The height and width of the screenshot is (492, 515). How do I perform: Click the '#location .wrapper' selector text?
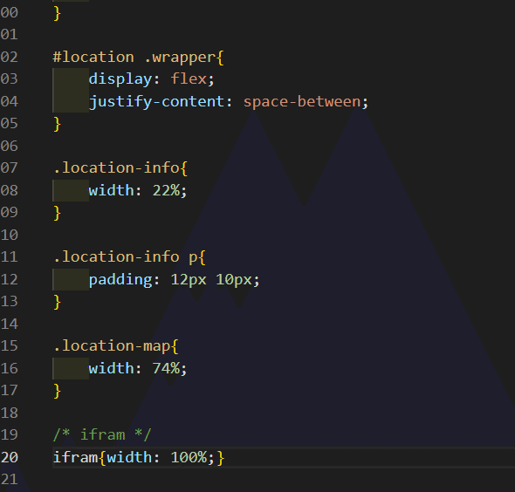(x=134, y=58)
